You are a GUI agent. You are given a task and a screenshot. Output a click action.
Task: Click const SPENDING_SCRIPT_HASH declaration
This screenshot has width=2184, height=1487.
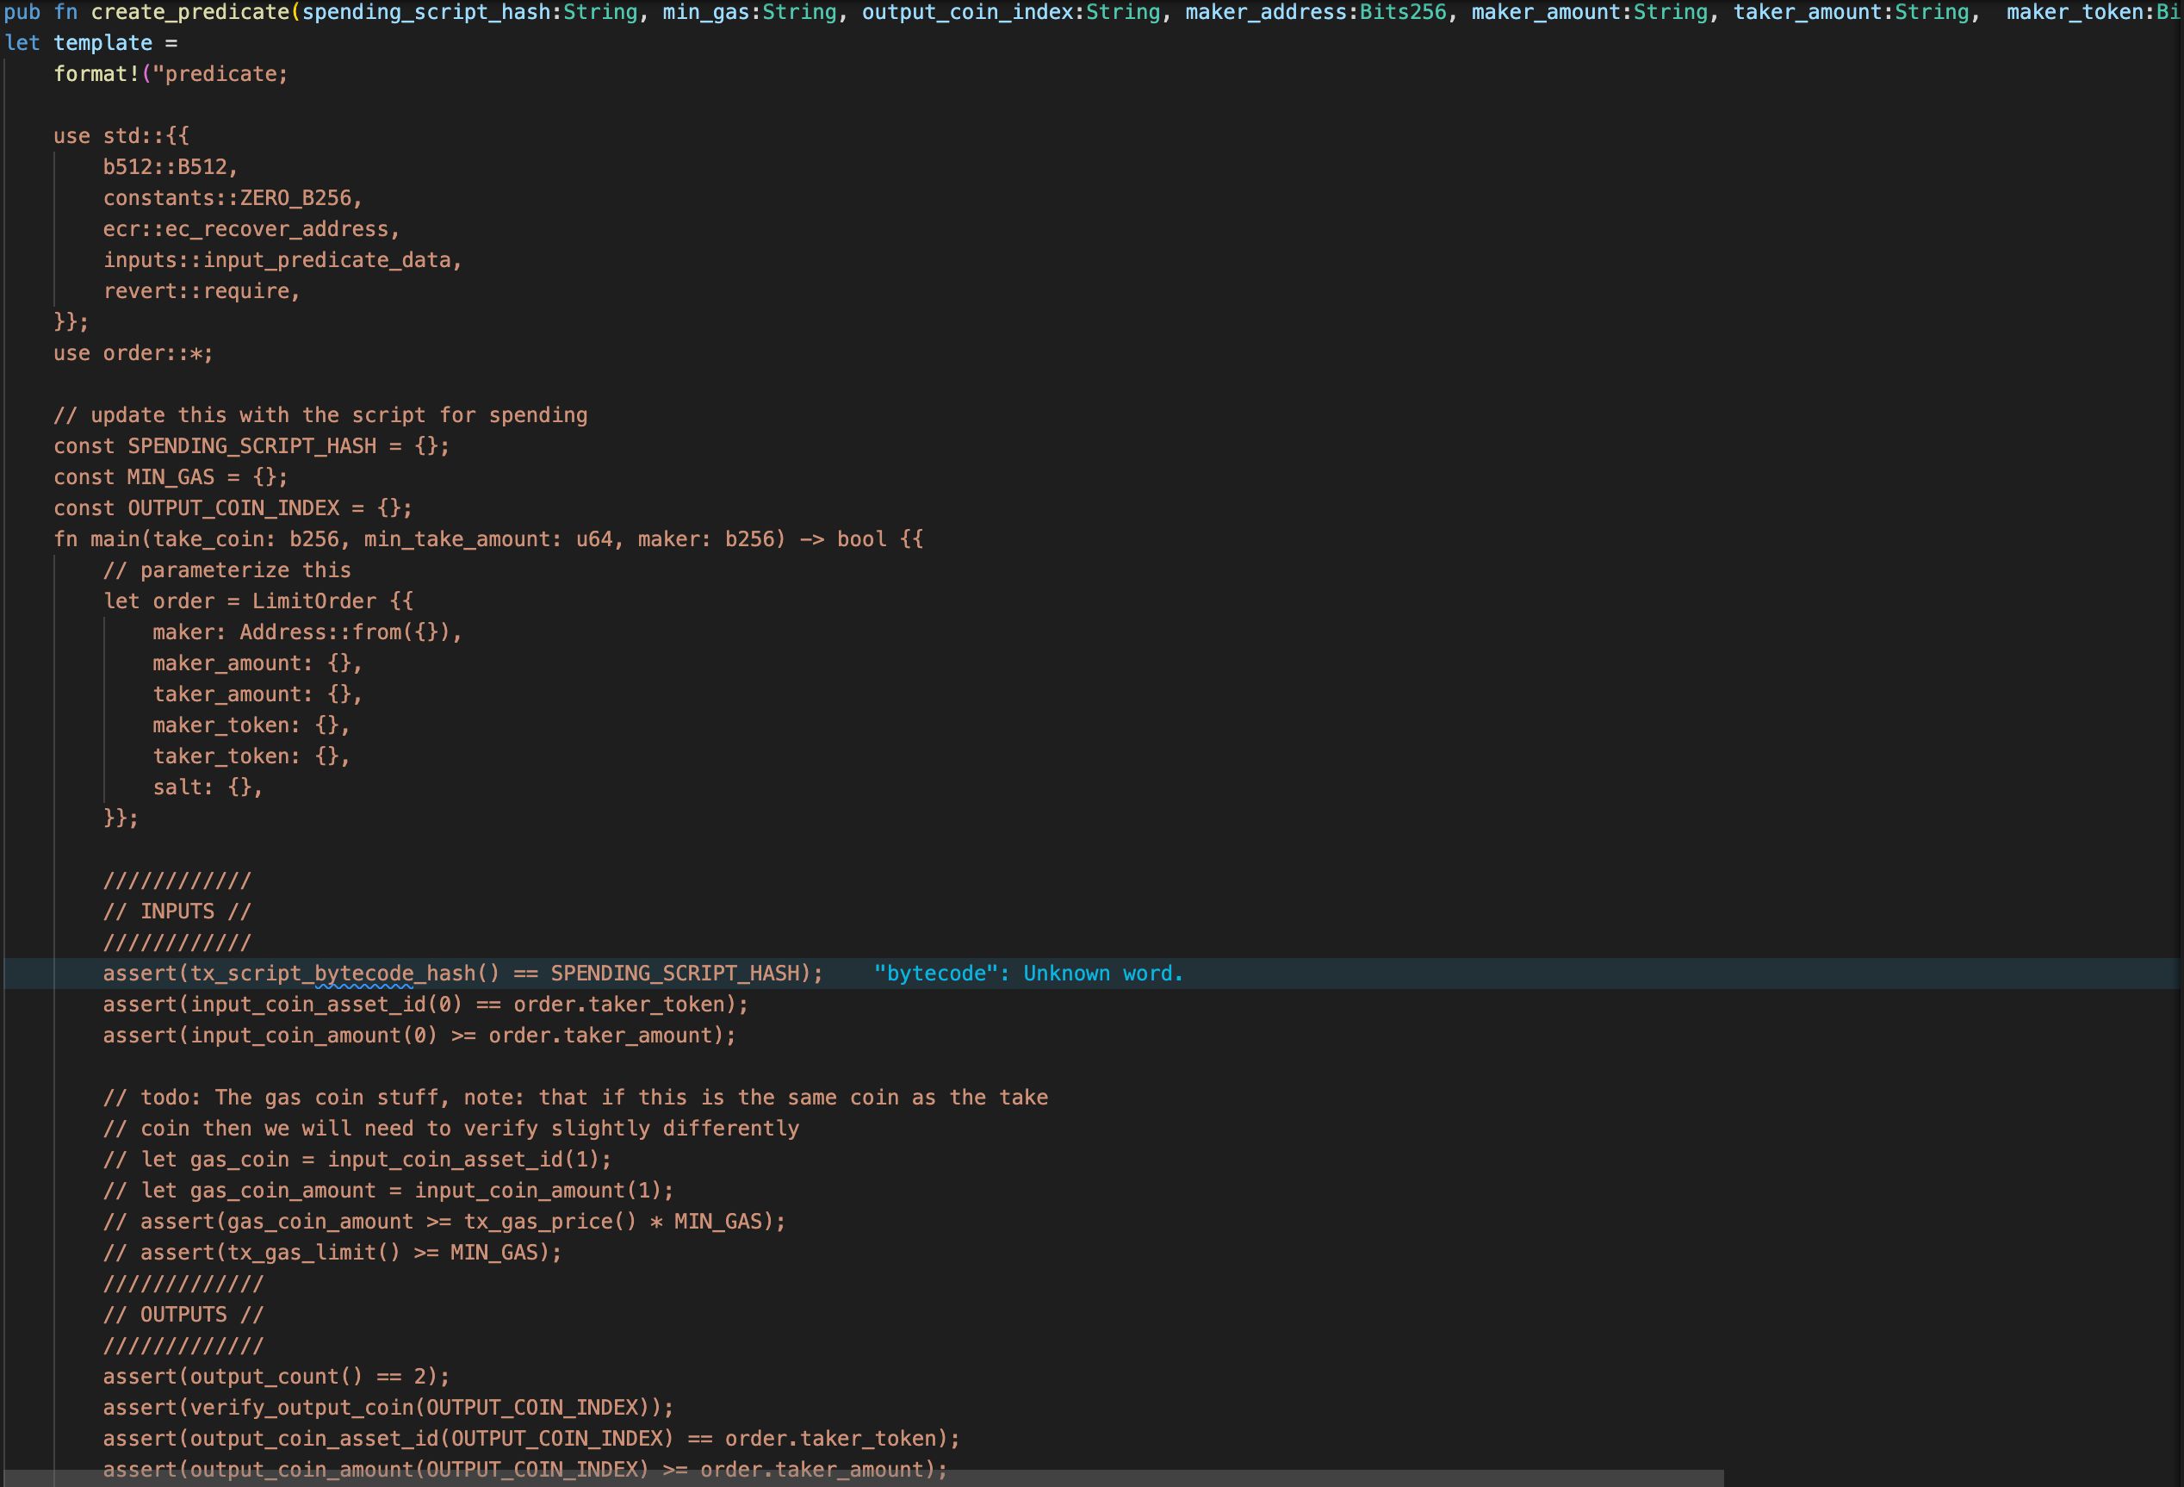coord(251,446)
